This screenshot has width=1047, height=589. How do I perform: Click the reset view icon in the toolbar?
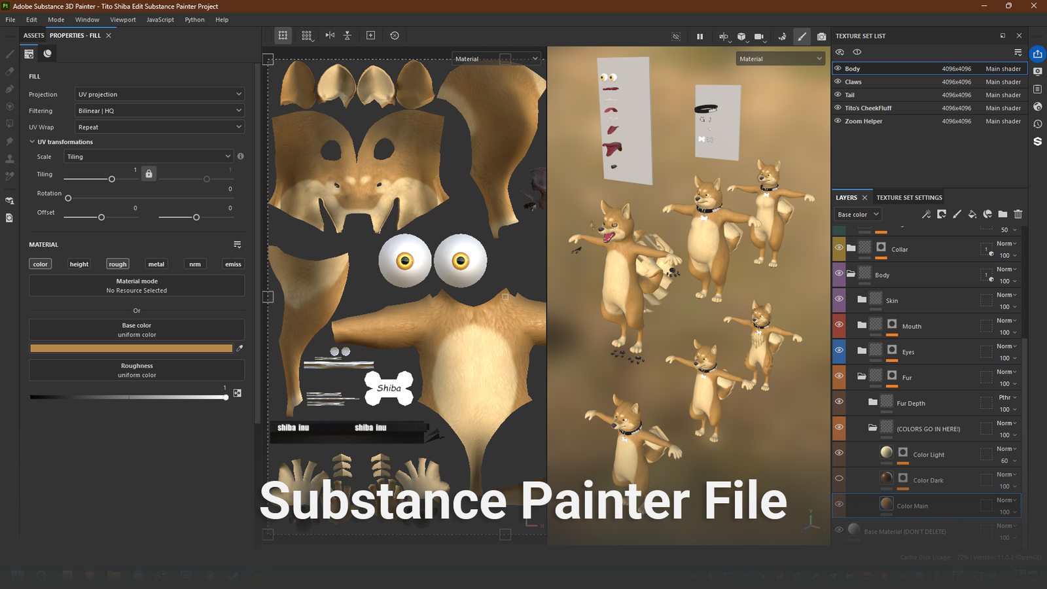coord(395,36)
